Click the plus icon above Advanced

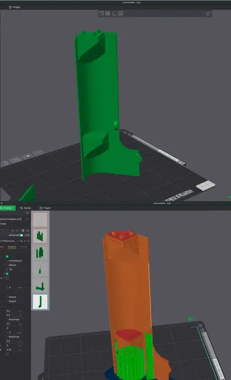tap(12, 231)
